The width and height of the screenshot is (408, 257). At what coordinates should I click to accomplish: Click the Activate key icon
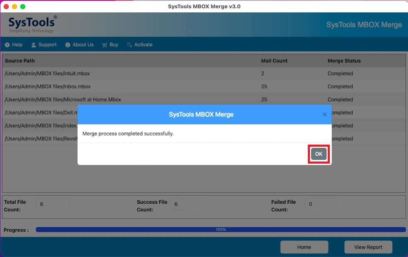coord(130,45)
